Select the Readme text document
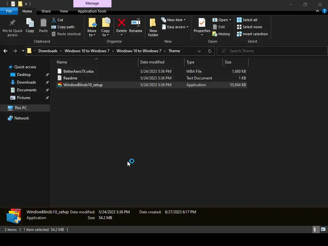The image size is (328, 246). pos(152,78)
